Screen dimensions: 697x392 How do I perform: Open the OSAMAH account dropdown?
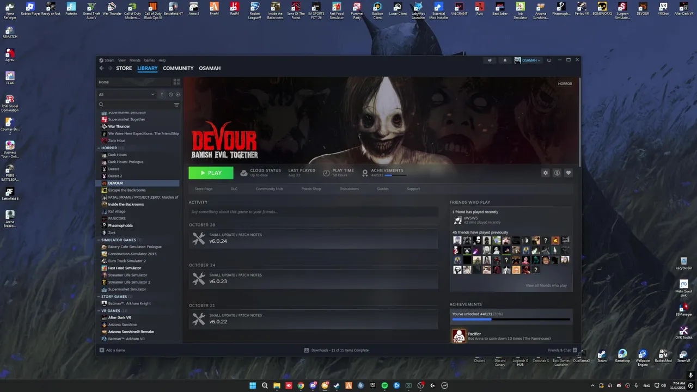[x=528, y=60]
